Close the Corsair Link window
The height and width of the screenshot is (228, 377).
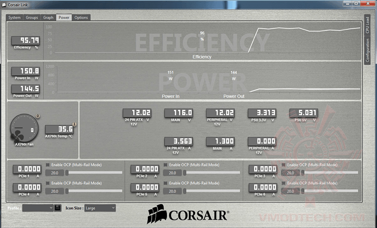tap(368, 4)
